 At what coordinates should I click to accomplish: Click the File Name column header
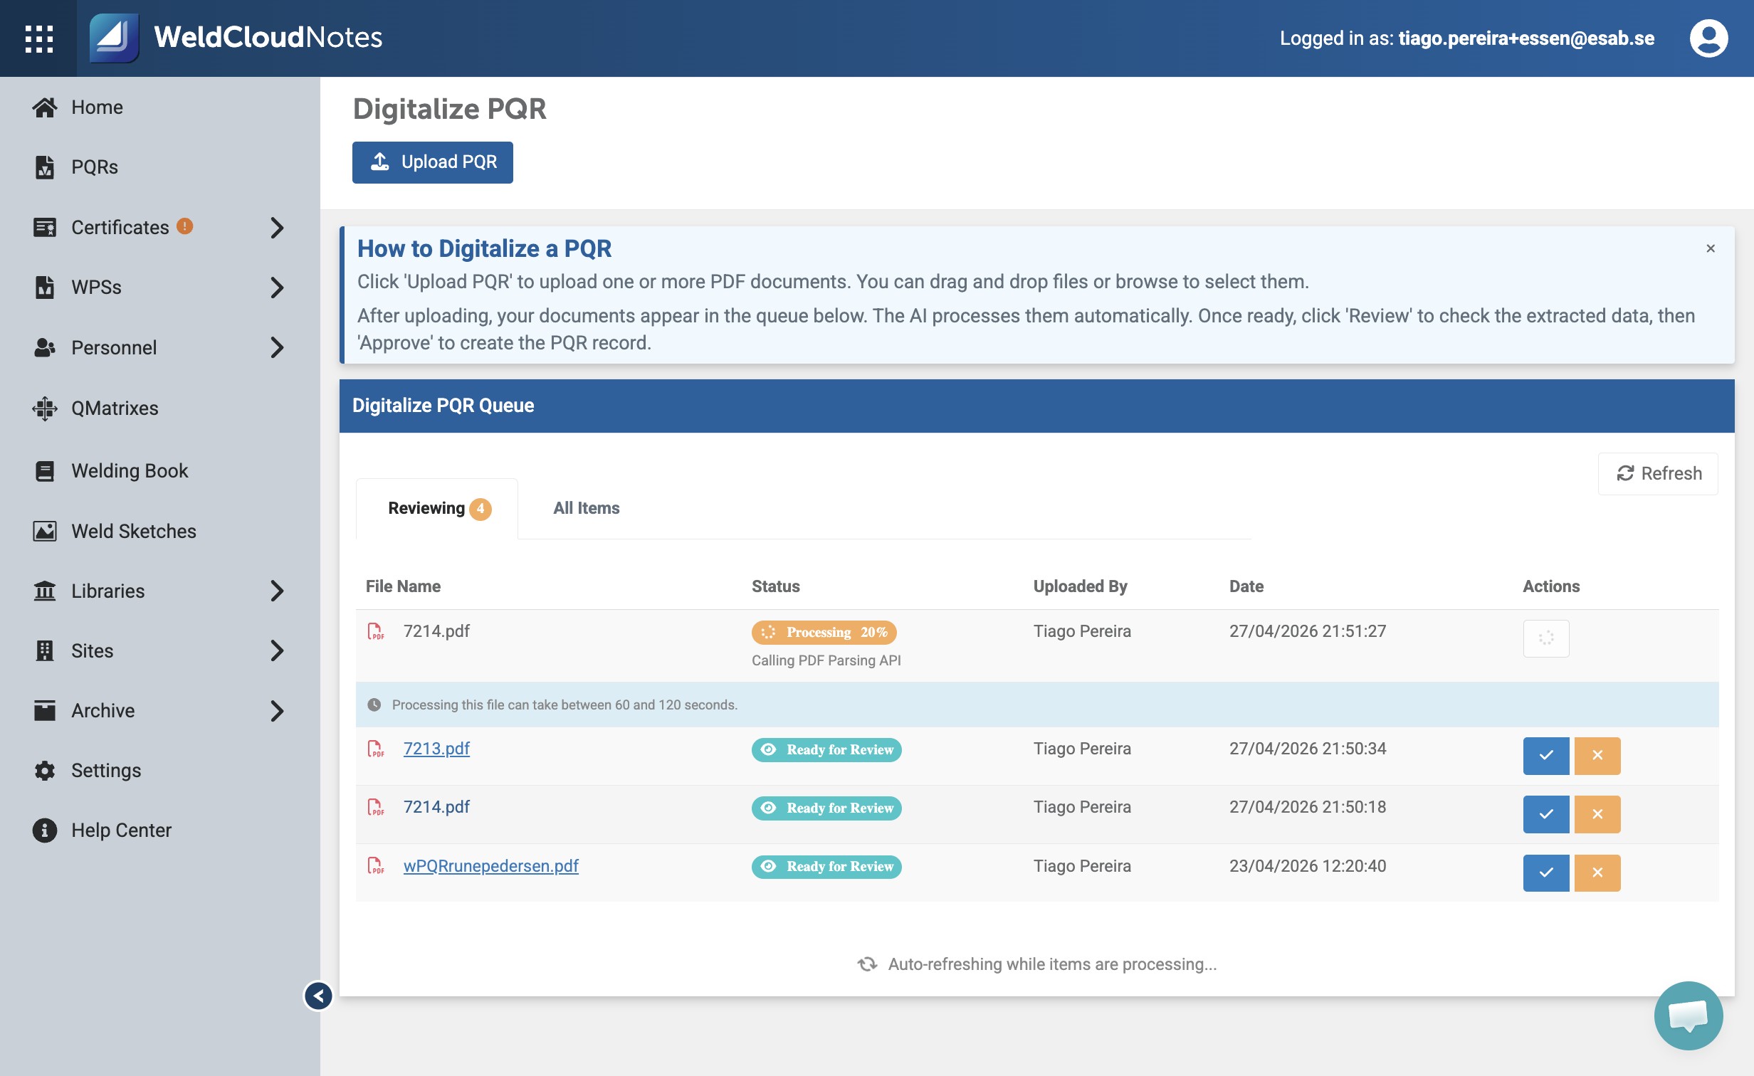[x=403, y=586]
